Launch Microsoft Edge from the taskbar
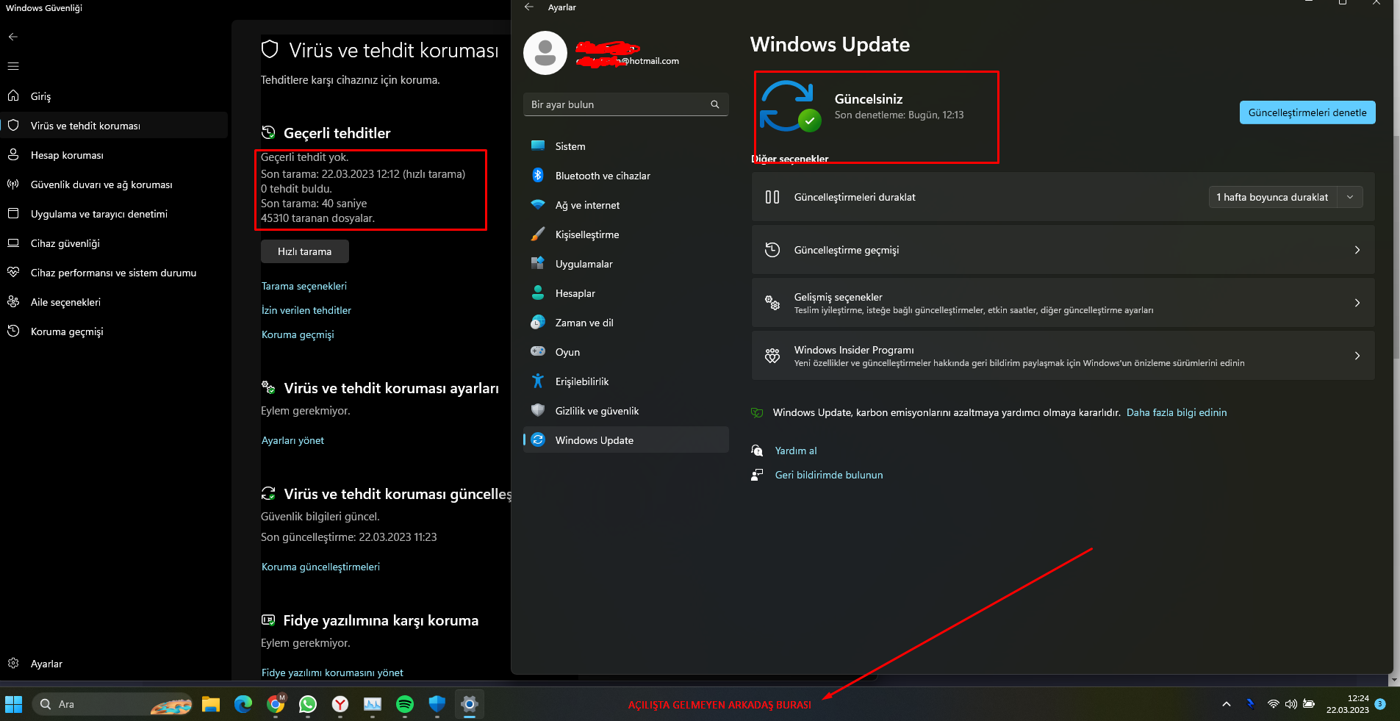The image size is (1400, 721). [243, 704]
